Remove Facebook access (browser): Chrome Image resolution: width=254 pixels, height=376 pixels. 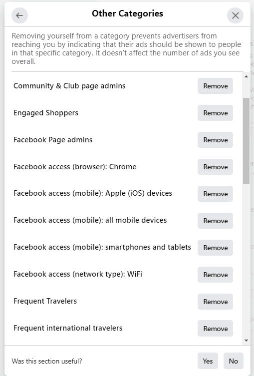click(x=215, y=167)
